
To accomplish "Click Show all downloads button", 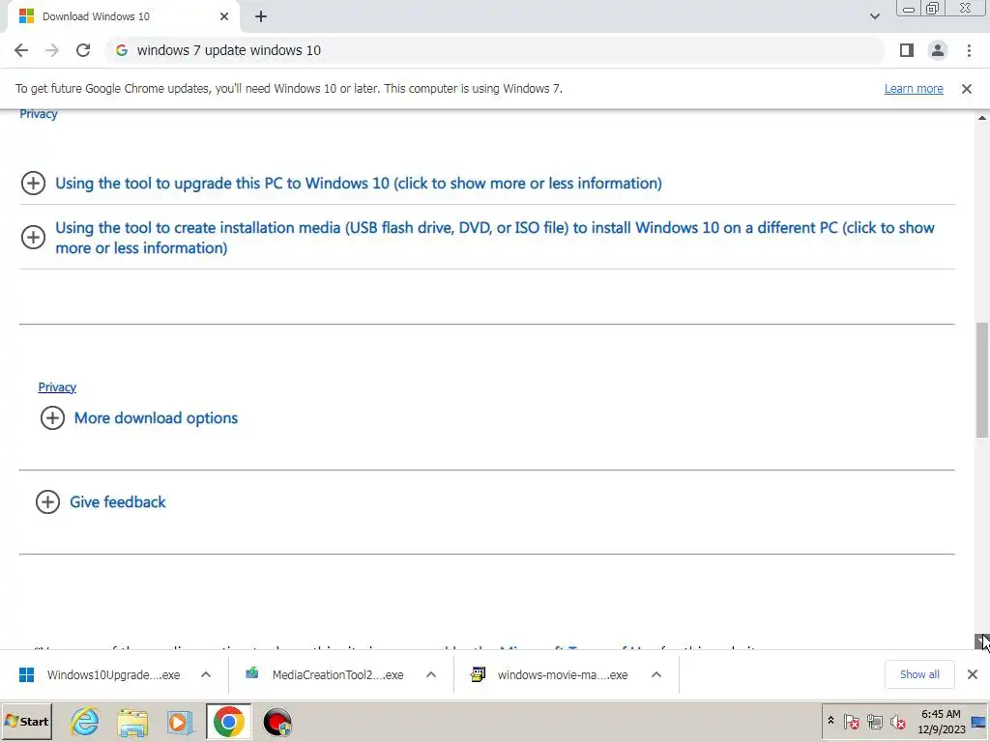I will pyautogui.click(x=919, y=674).
